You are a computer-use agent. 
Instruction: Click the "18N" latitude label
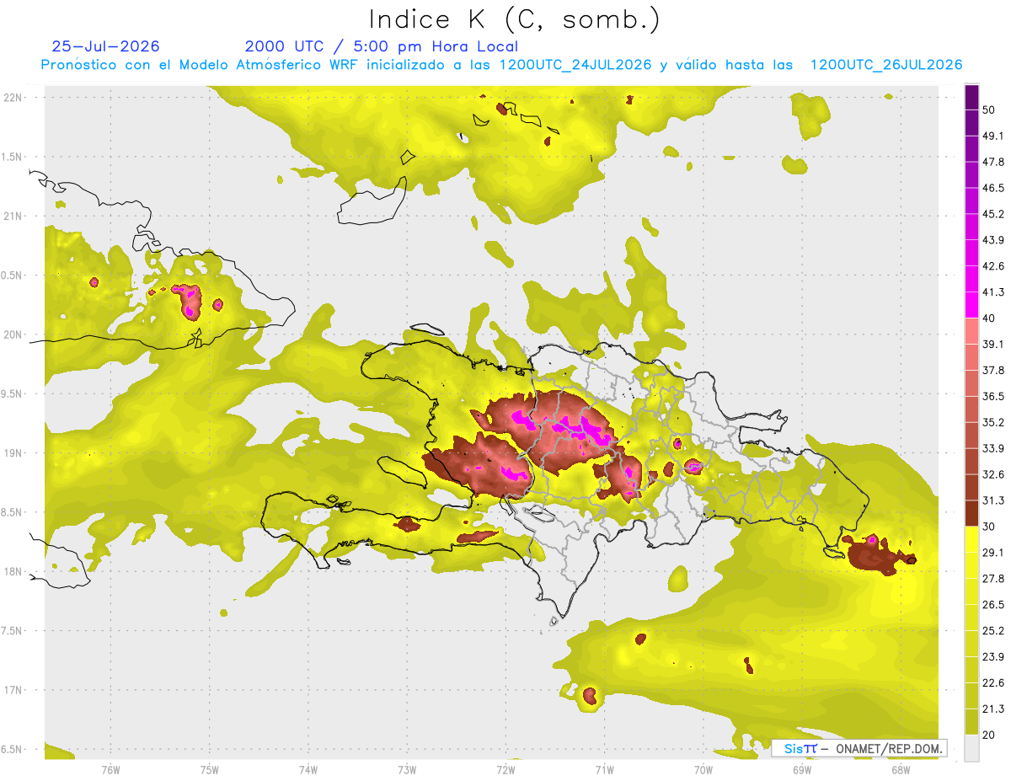(x=13, y=572)
